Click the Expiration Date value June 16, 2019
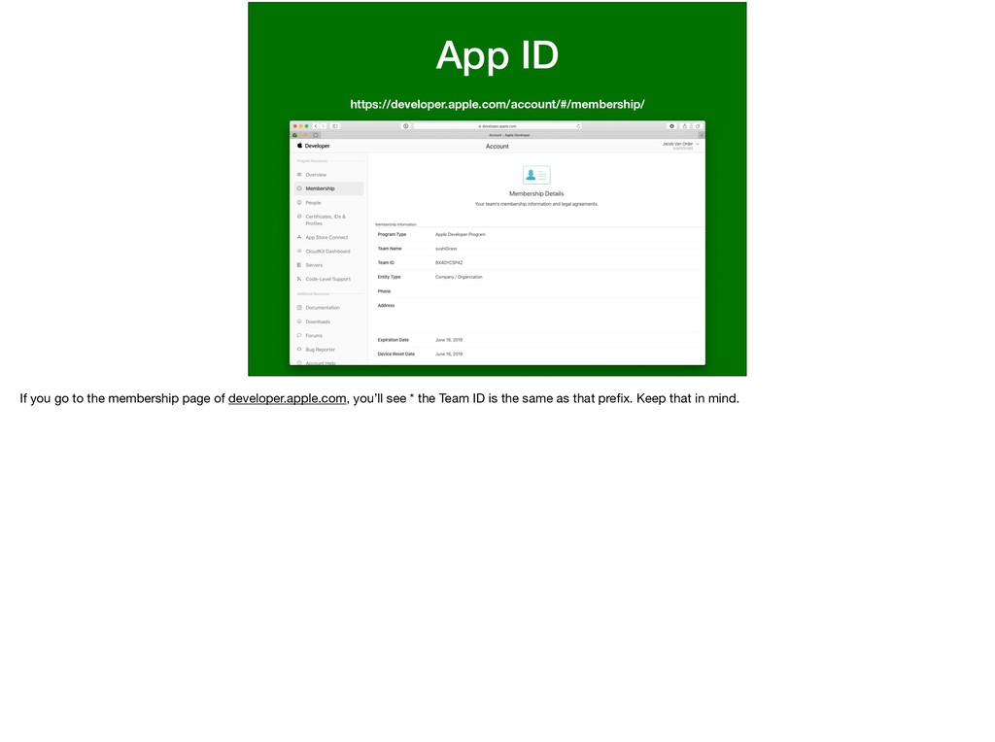The image size is (995, 742). 449,340
